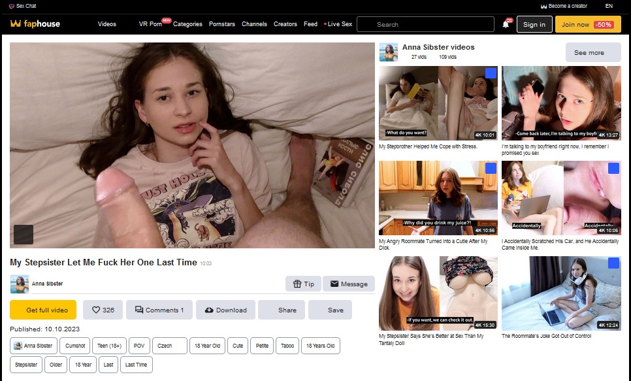
Task: Like the video using the heart icon
Action: 96,310
